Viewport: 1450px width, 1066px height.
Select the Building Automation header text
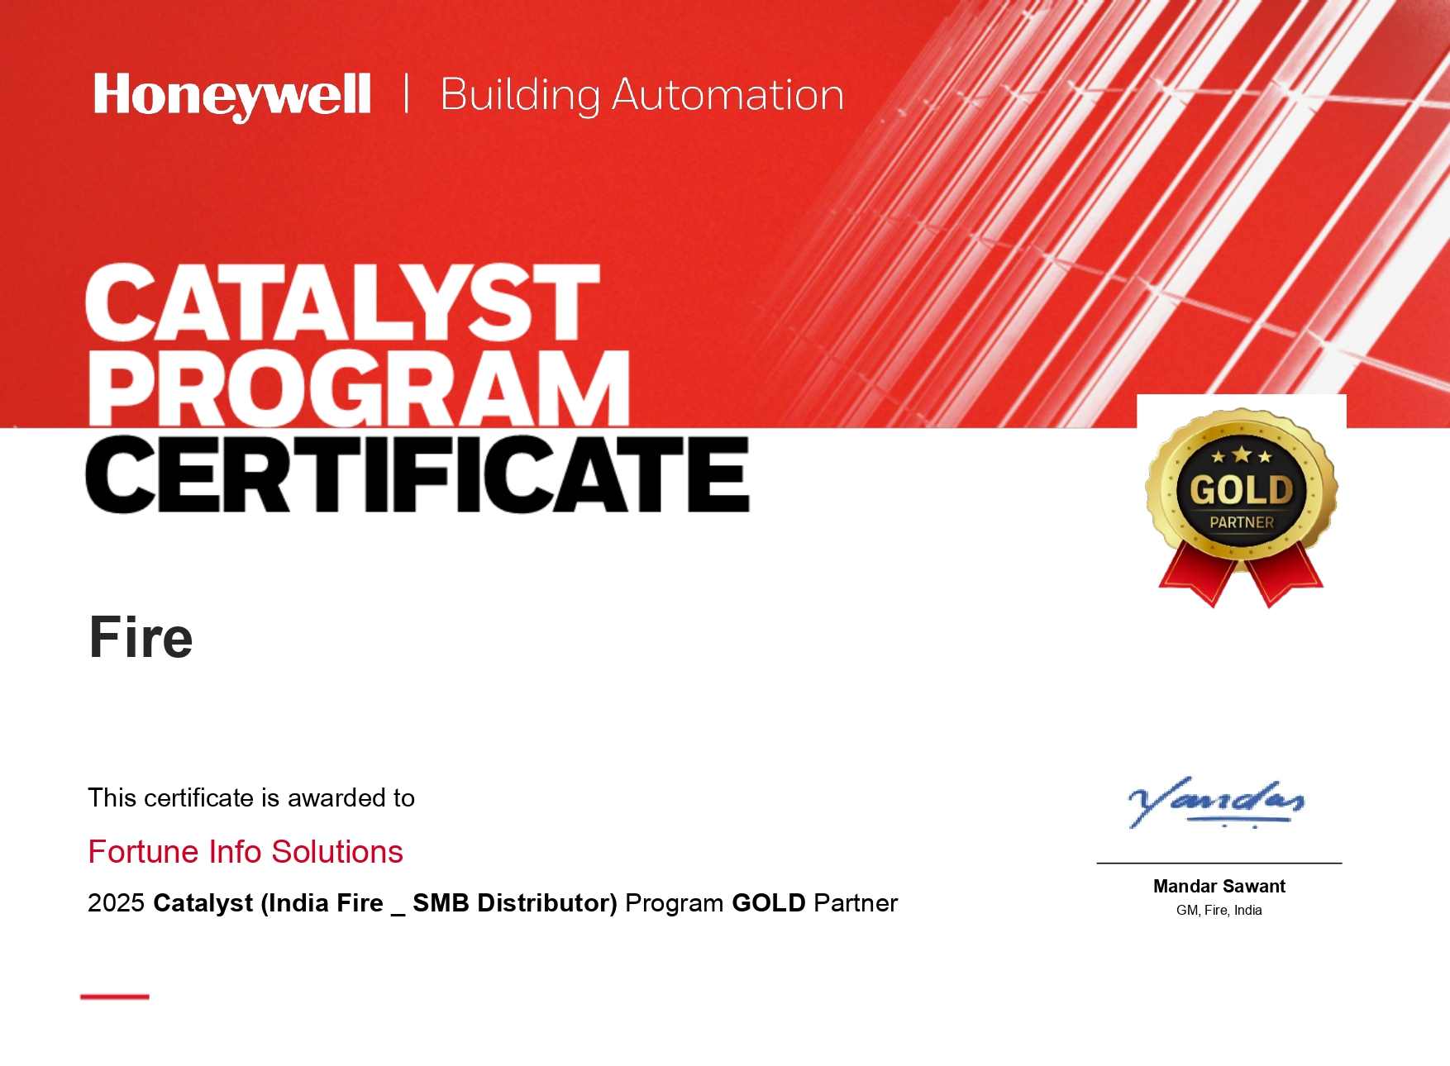(642, 94)
